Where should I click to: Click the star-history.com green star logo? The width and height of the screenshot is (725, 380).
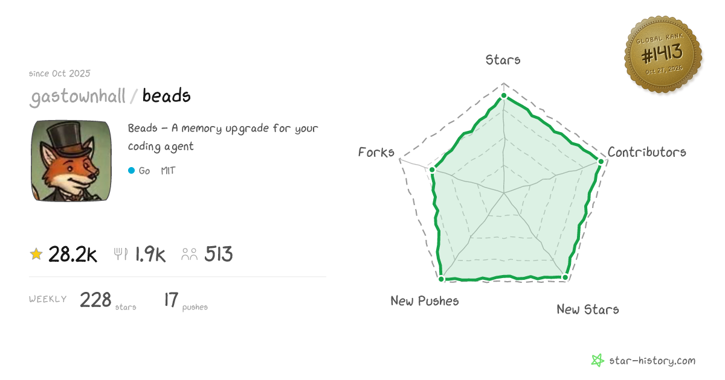point(598,361)
